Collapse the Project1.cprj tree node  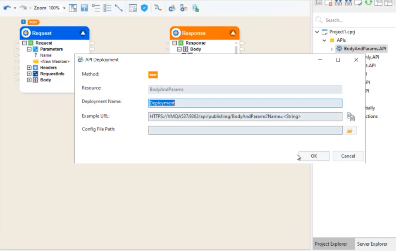tap(317, 32)
